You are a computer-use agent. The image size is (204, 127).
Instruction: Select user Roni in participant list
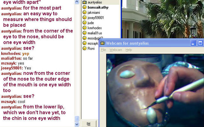click(x=91, y=49)
